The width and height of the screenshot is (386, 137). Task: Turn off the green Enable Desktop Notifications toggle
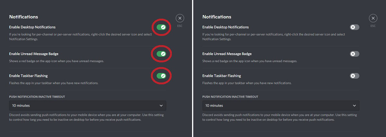pos(161,27)
